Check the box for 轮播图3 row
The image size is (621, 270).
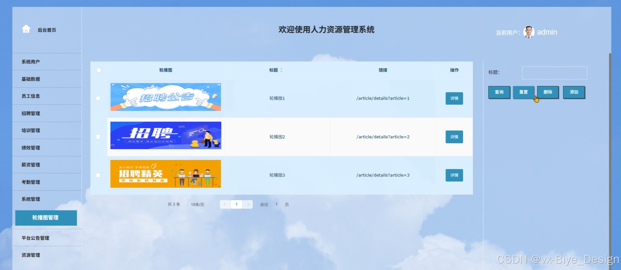pyautogui.click(x=98, y=175)
